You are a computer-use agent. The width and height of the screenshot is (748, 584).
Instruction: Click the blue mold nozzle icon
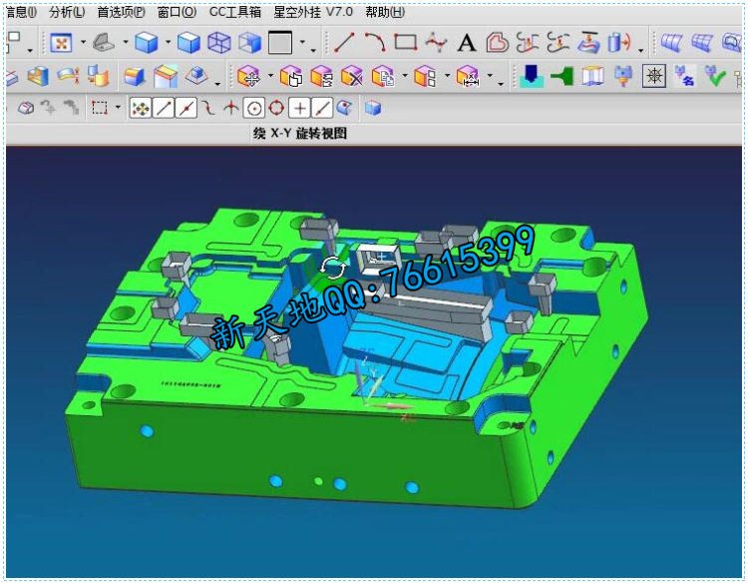coord(623,76)
